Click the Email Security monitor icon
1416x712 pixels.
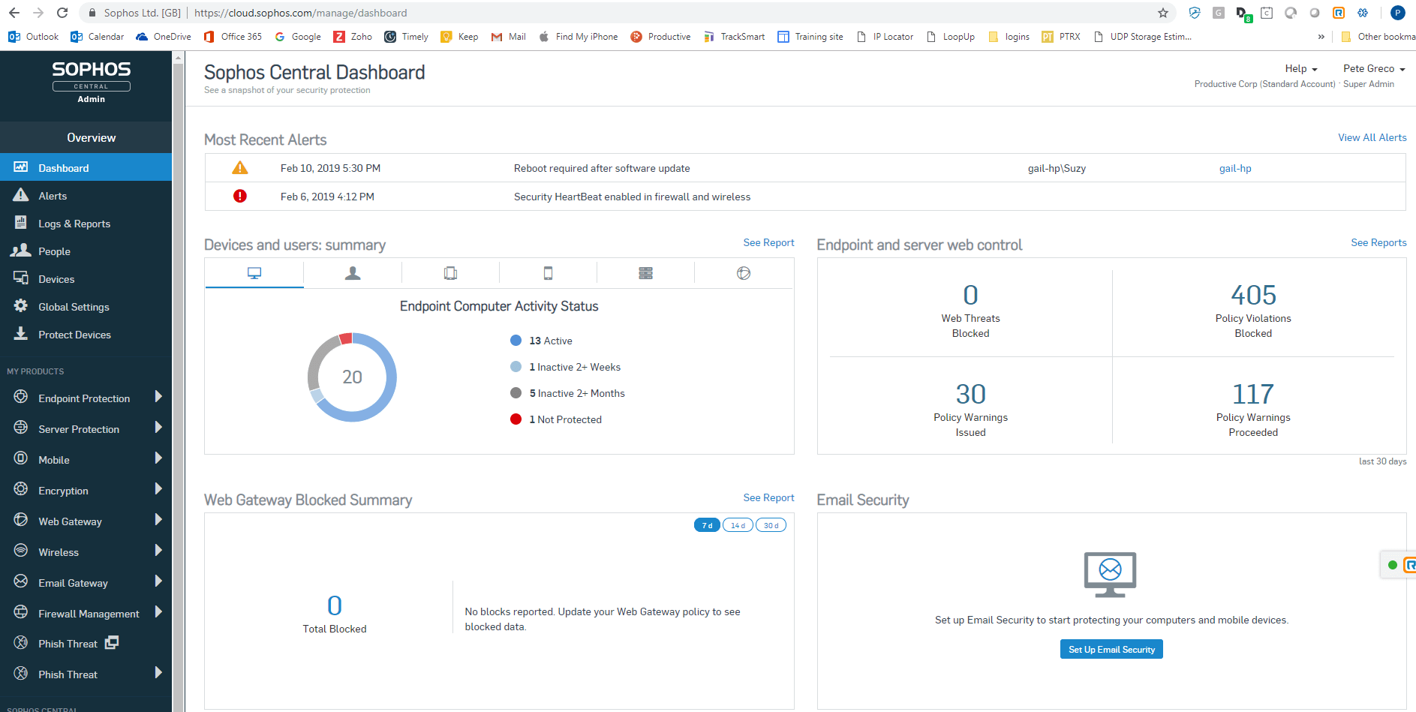(x=1111, y=574)
